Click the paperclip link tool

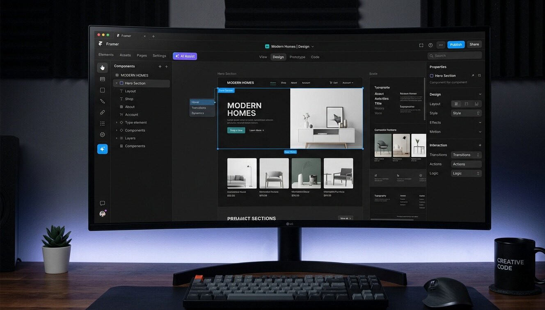click(x=102, y=112)
